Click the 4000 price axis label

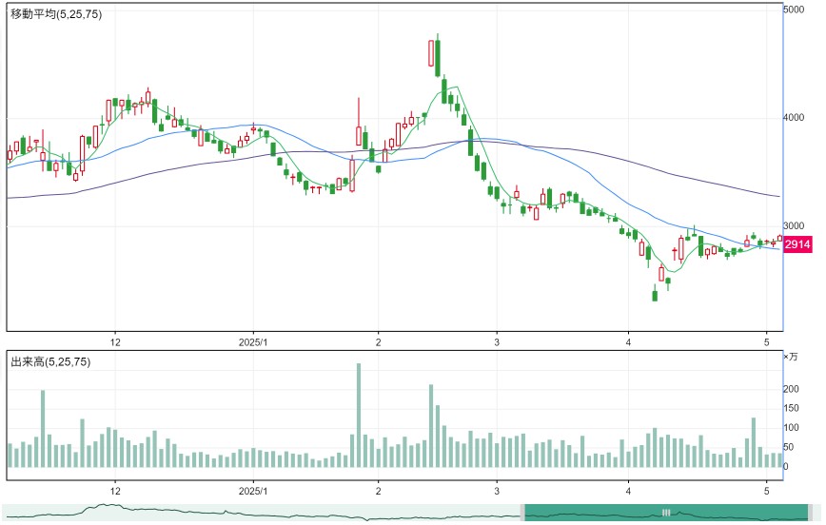coord(794,117)
